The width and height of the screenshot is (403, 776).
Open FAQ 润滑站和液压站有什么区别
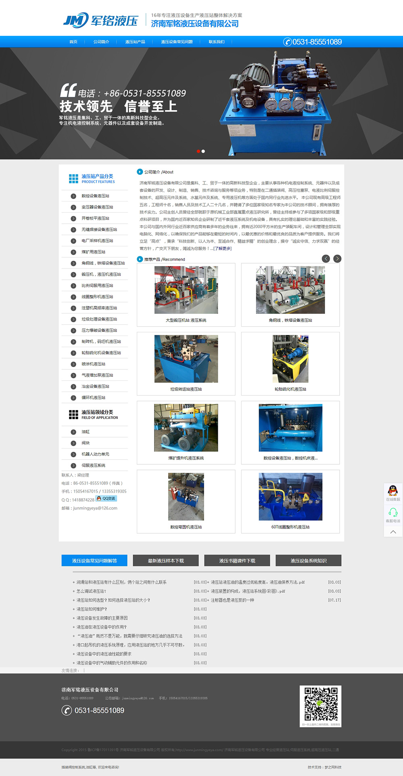pyautogui.click(x=121, y=582)
